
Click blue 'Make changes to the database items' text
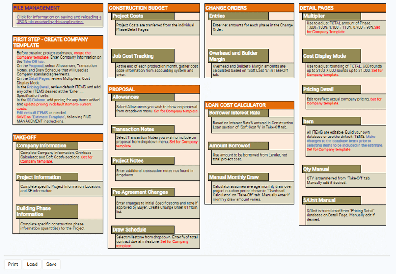[x=344, y=141]
